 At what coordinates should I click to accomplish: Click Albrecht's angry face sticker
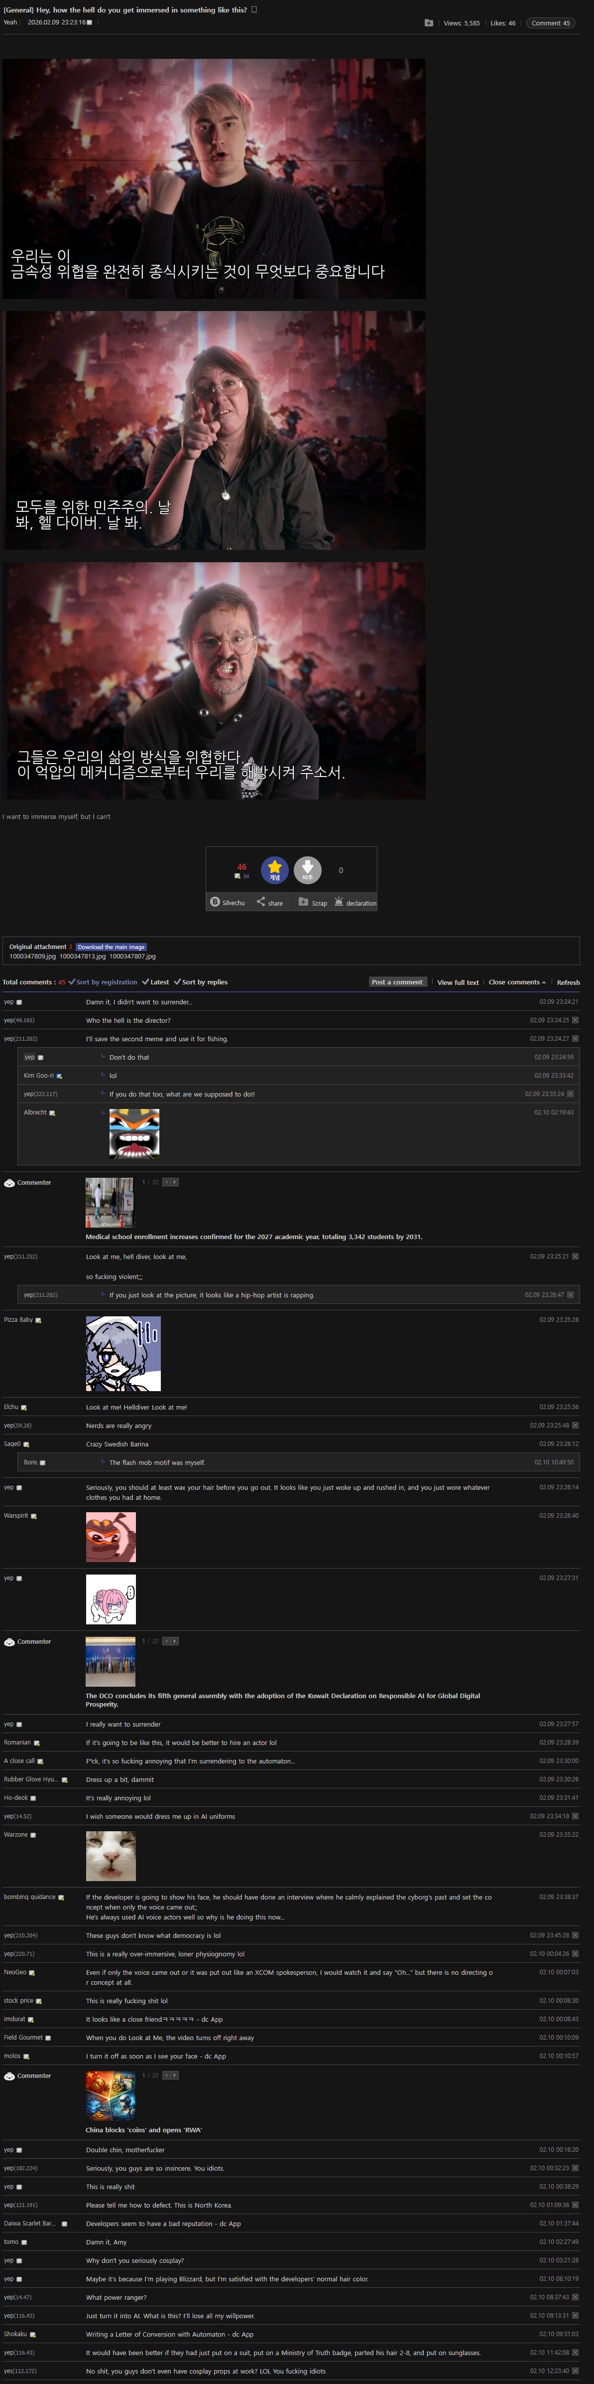pos(135,1134)
